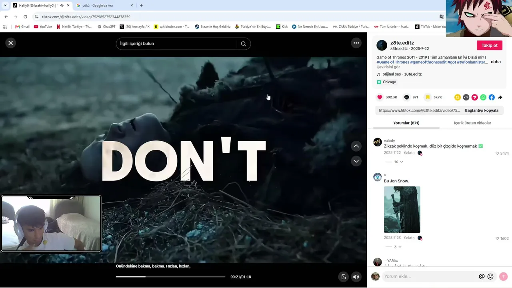Open the Gmail bookmark
This screenshot has height=288, width=512.
tap(22, 27)
